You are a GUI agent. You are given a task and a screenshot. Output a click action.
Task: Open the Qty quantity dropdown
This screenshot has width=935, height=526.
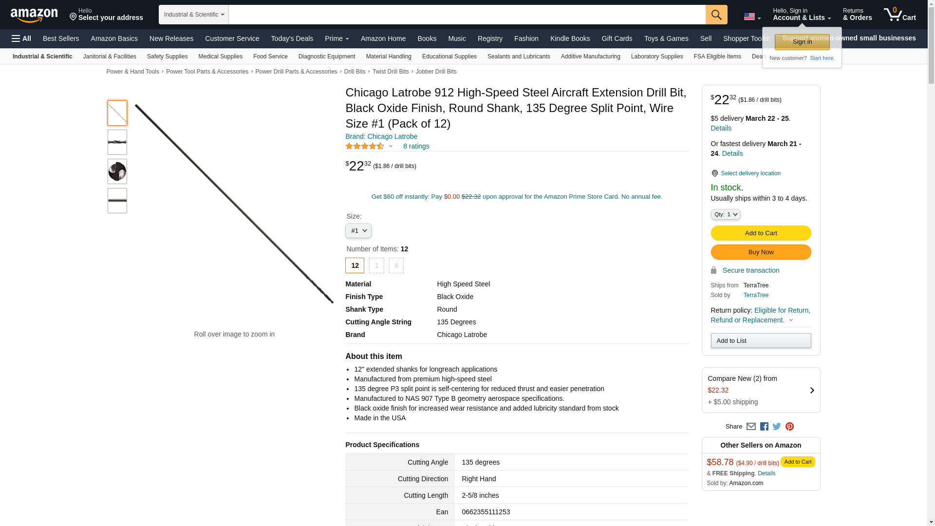coord(726,214)
